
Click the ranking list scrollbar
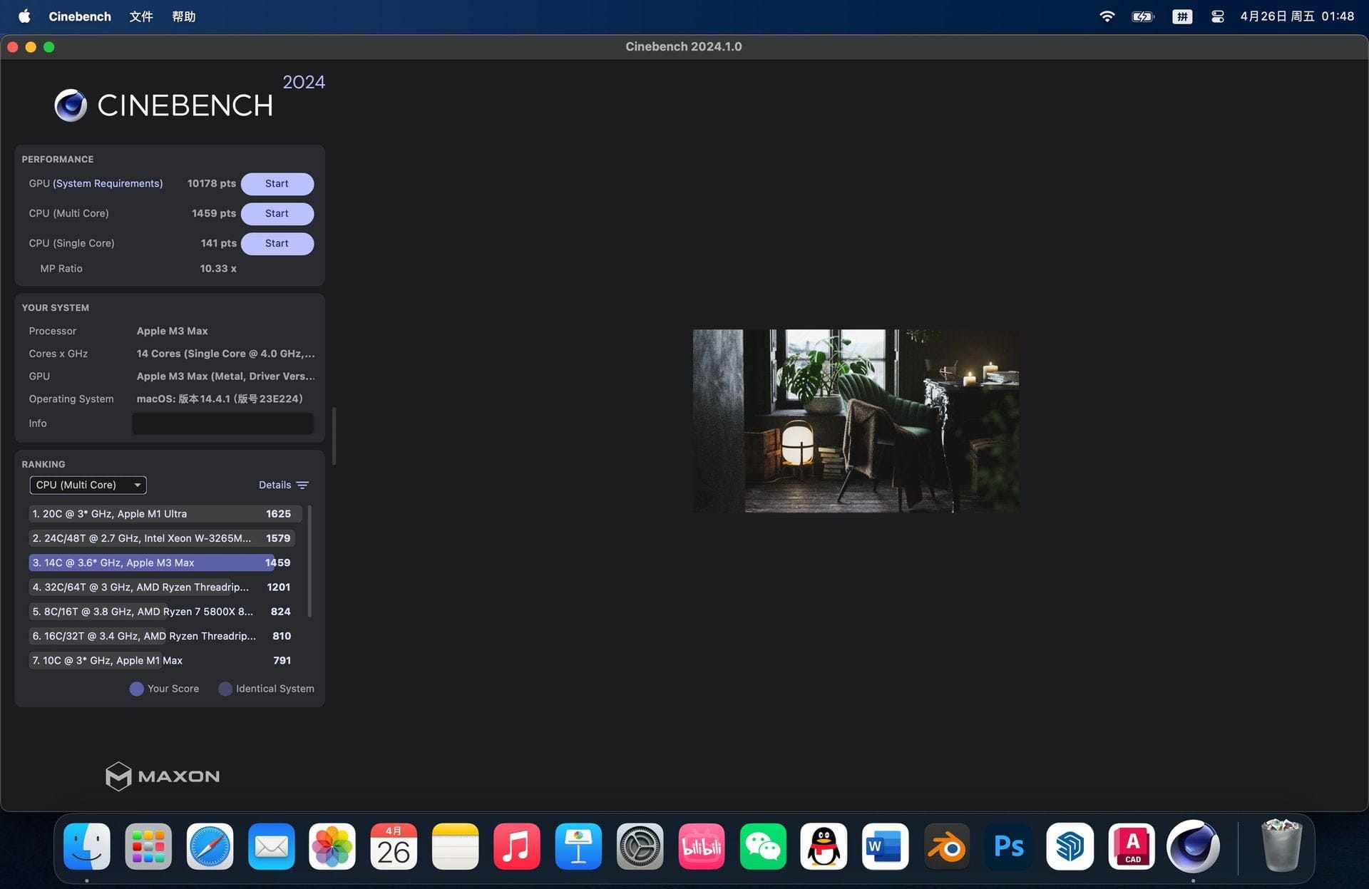click(309, 561)
